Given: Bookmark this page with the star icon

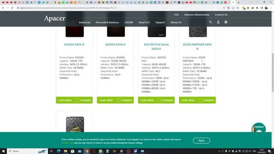Looking at the screenshot, I should [238, 8].
